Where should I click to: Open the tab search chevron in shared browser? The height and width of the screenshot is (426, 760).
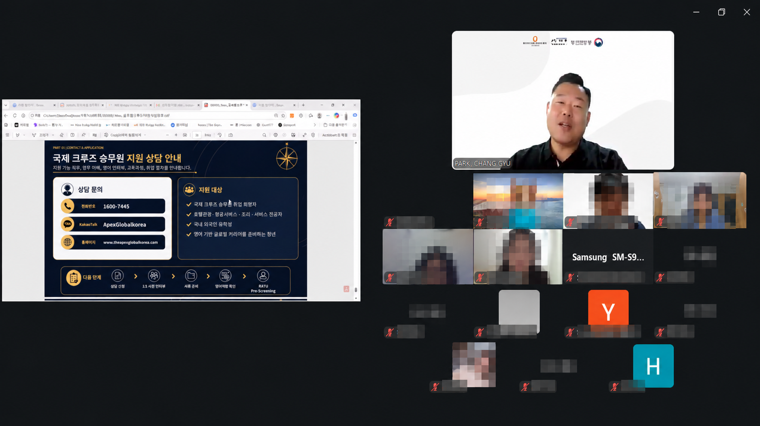(5, 105)
